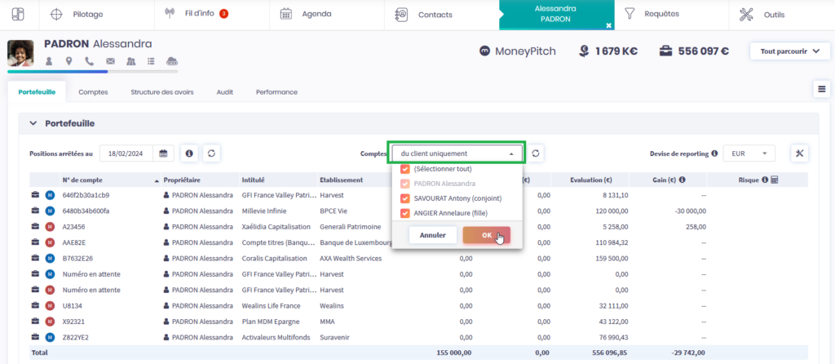
Task: Open the hamburger menu at right of tabs
Action: [821, 90]
